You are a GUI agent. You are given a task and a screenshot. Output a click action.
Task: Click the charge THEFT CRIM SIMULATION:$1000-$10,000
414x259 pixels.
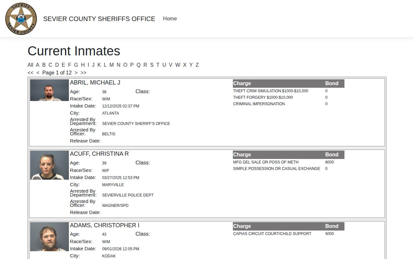[x=271, y=91]
